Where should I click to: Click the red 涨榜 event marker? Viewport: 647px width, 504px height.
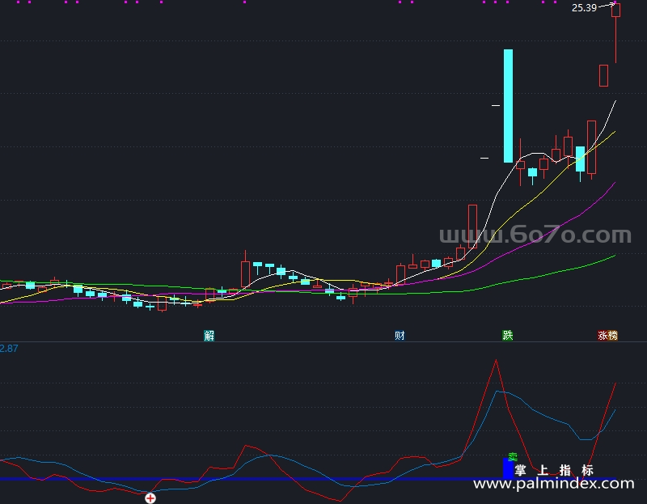coord(608,335)
